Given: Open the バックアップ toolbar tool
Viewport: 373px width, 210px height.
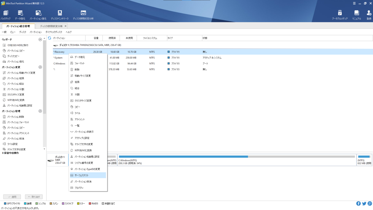Looking at the screenshot, I should [x=6, y=15].
